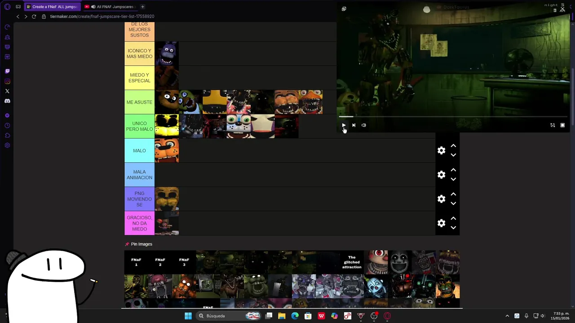Open settings gear for GRACIOSO NO DA MIEDO tier

click(x=442, y=223)
